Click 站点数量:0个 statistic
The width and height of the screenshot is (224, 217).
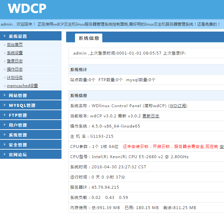pos(83,80)
